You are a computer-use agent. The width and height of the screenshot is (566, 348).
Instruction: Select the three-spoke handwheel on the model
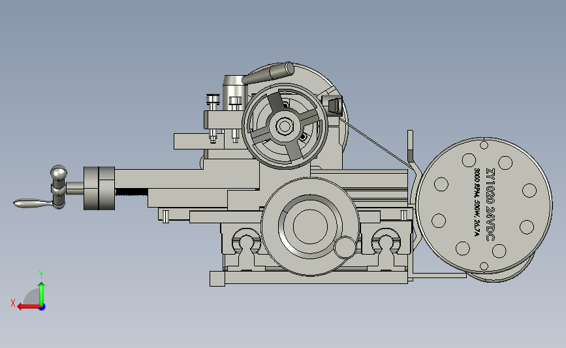285,126
